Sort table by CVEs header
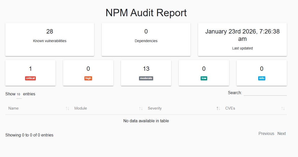298x157 pixels. (x=230, y=108)
